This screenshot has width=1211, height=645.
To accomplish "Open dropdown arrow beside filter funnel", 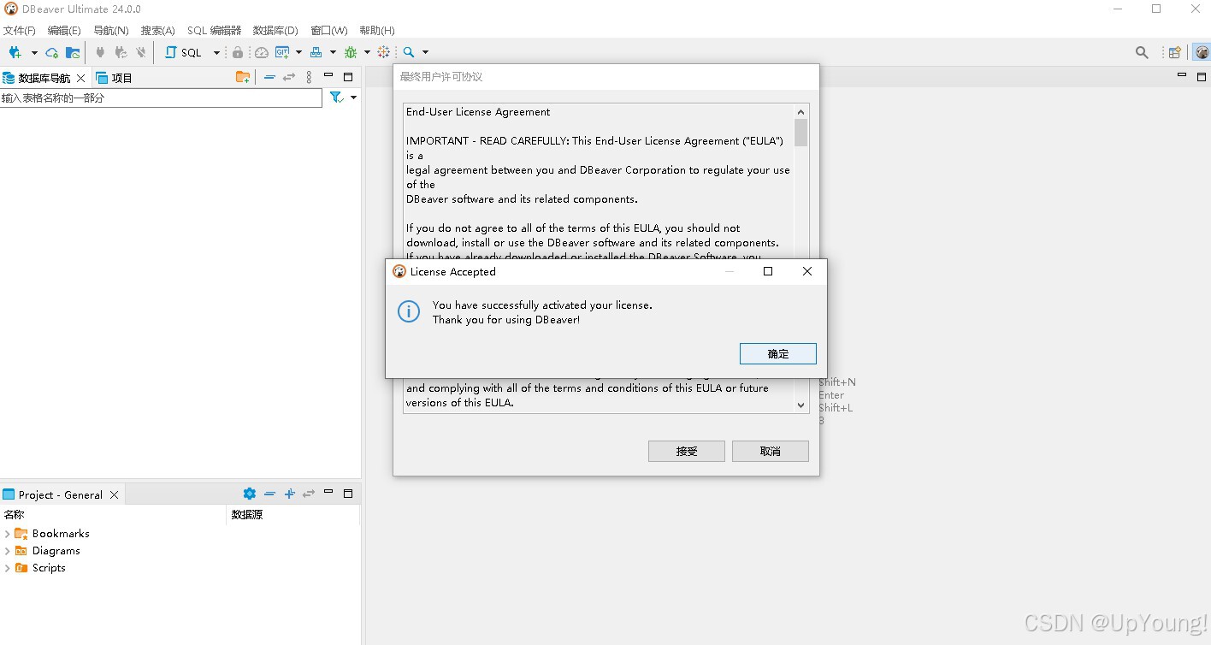I will coord(353,98).
